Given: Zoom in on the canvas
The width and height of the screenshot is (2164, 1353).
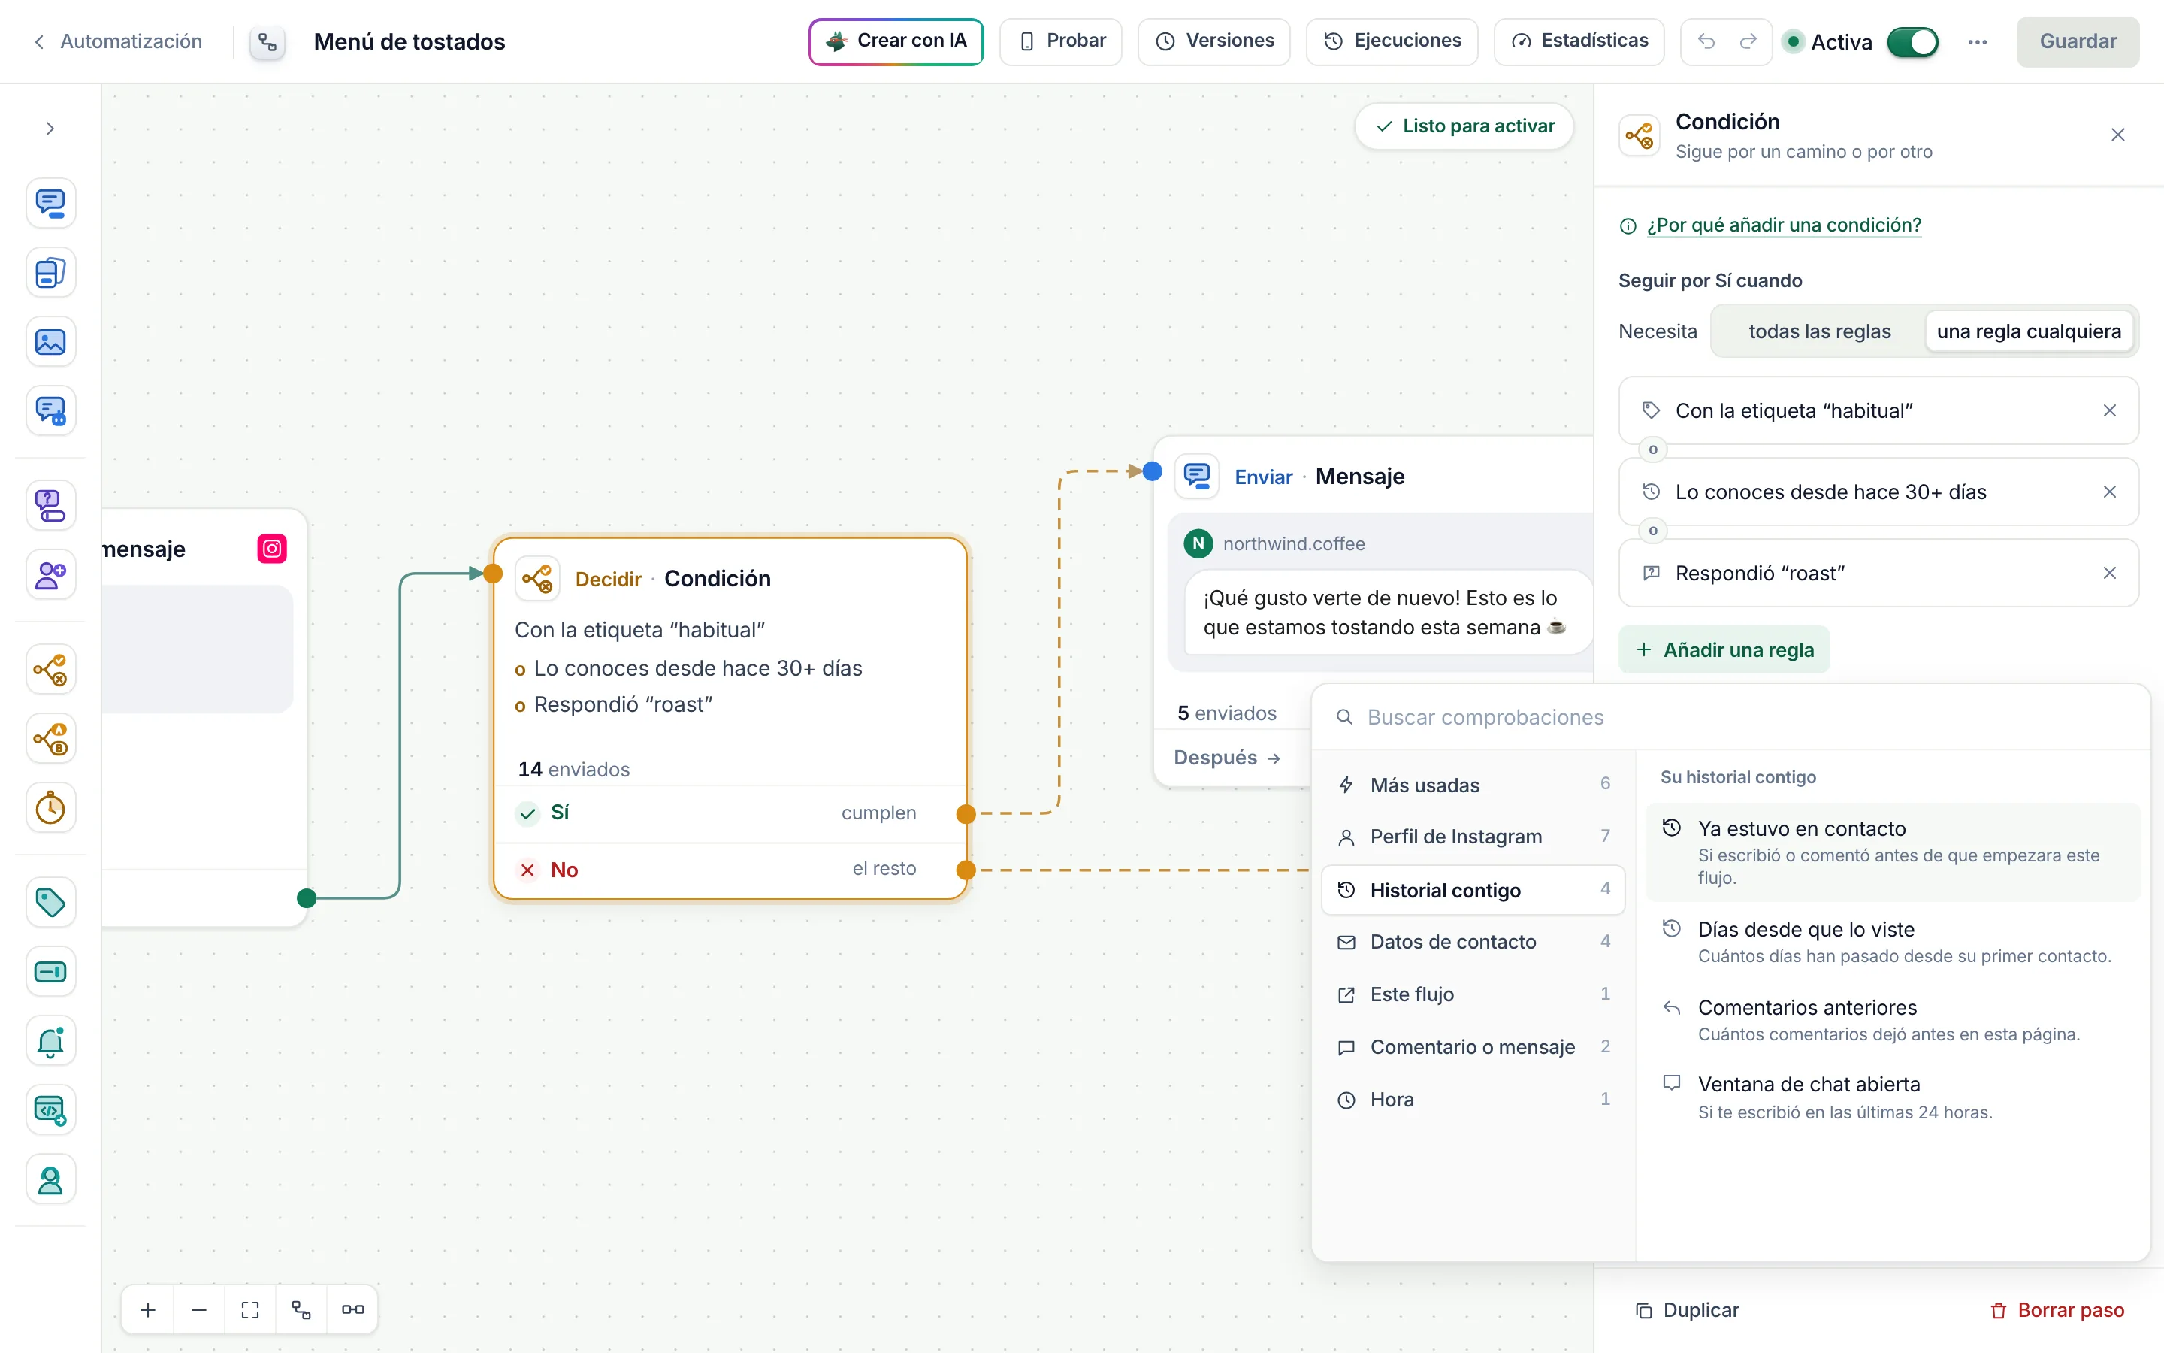Looking at the screenshot, I should (x=149, y=1310).
